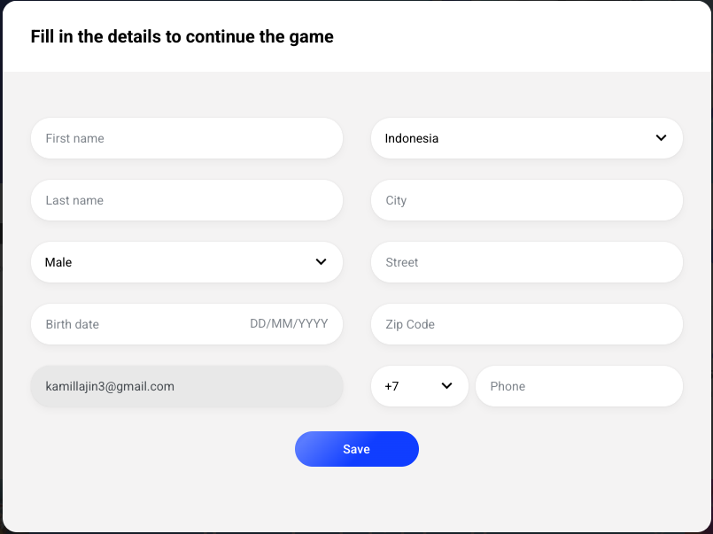Click the First name input field

click(186, 138)
